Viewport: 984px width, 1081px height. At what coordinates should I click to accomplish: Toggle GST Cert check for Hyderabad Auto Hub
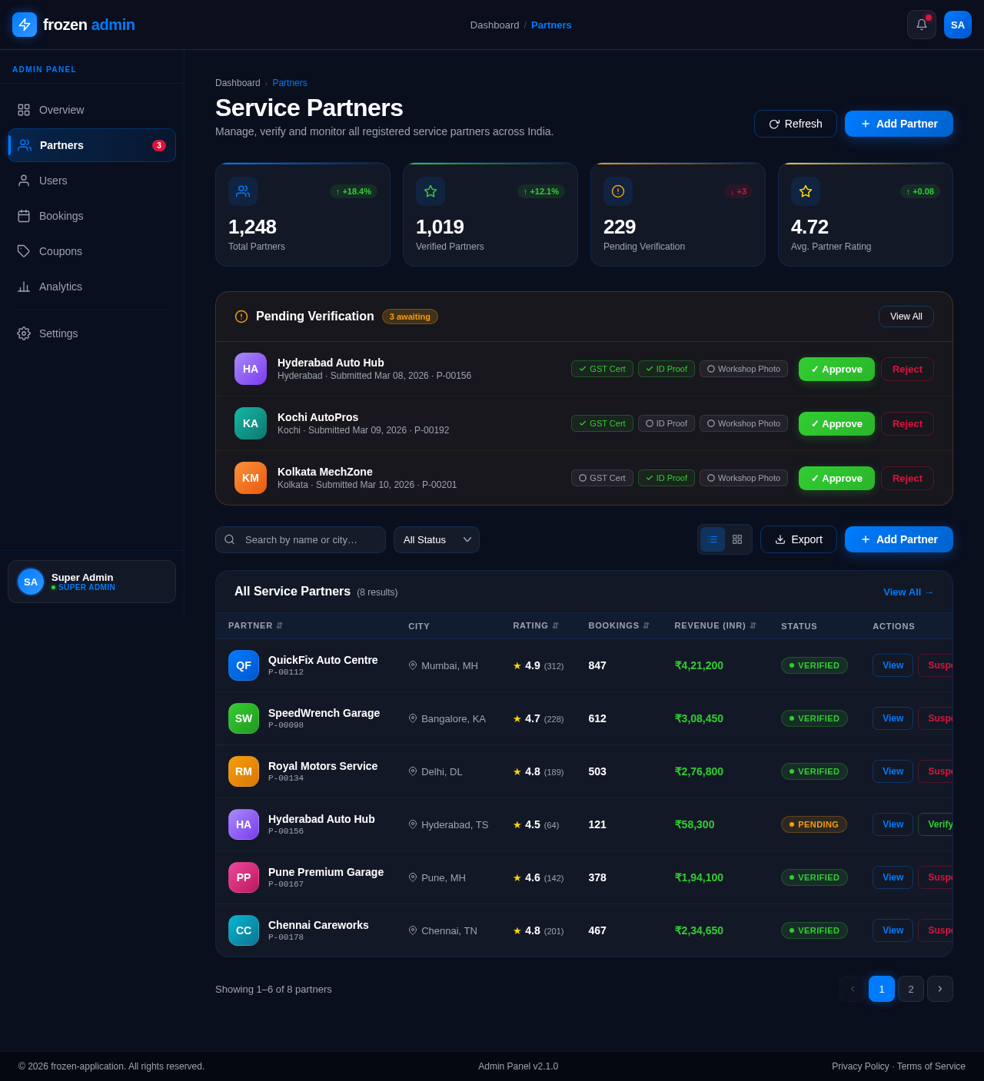coord(602,369)
